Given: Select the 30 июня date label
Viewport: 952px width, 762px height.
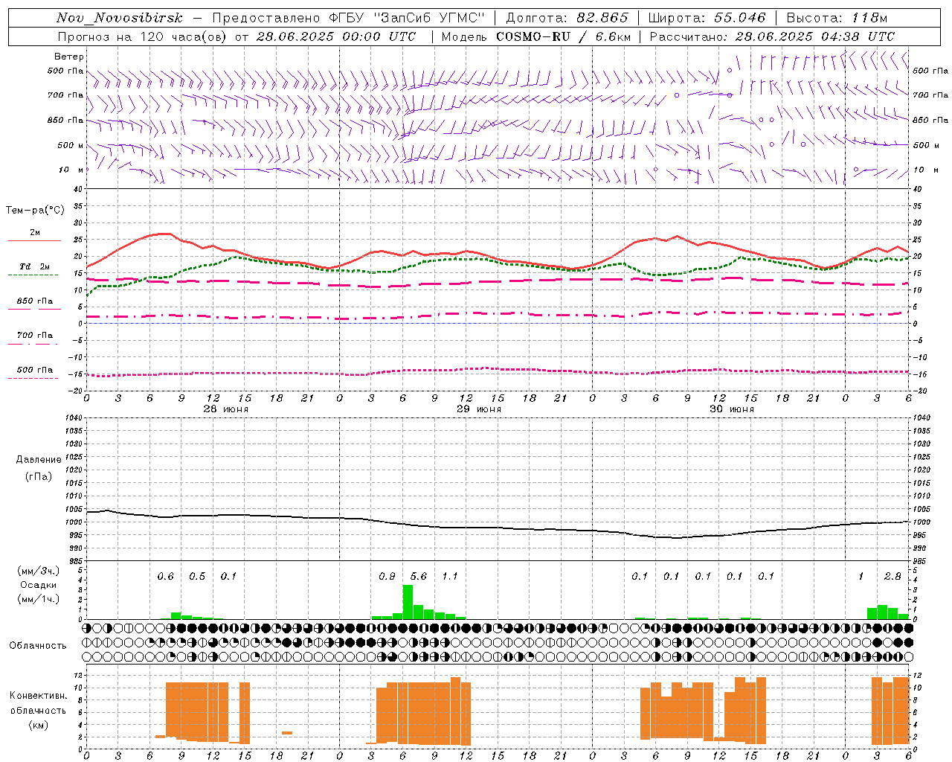Looking at the screenshot, I should click(731, 409).
